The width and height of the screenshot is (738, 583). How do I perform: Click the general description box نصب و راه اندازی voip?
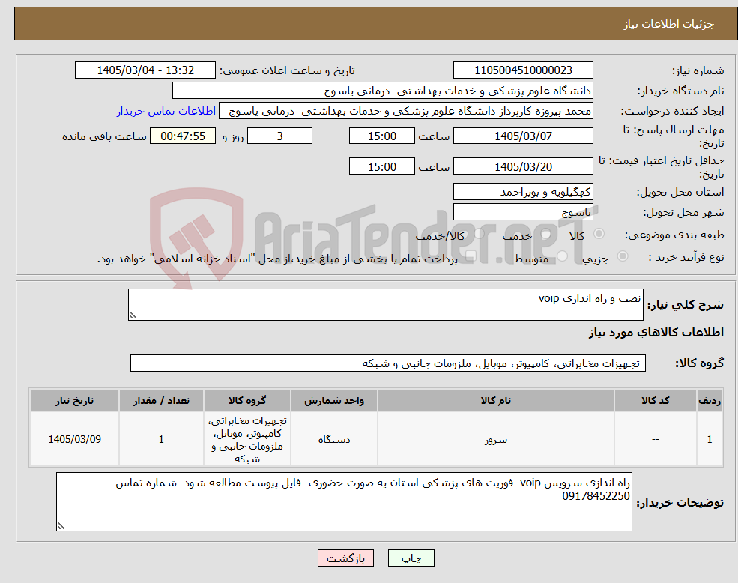pos(385,305)
